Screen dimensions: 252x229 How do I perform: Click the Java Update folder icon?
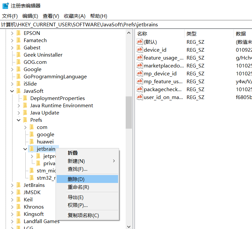[x=25, y=113]
